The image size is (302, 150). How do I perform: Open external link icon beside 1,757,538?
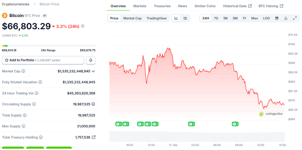click(x=94, y=137)
